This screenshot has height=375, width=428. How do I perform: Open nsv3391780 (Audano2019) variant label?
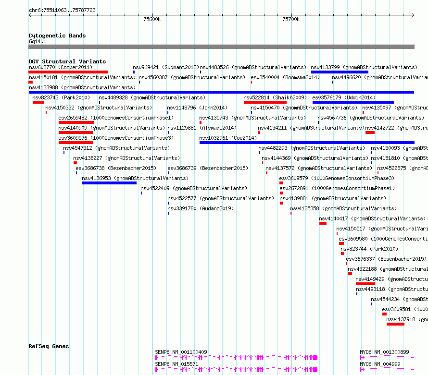coord(201,208)
